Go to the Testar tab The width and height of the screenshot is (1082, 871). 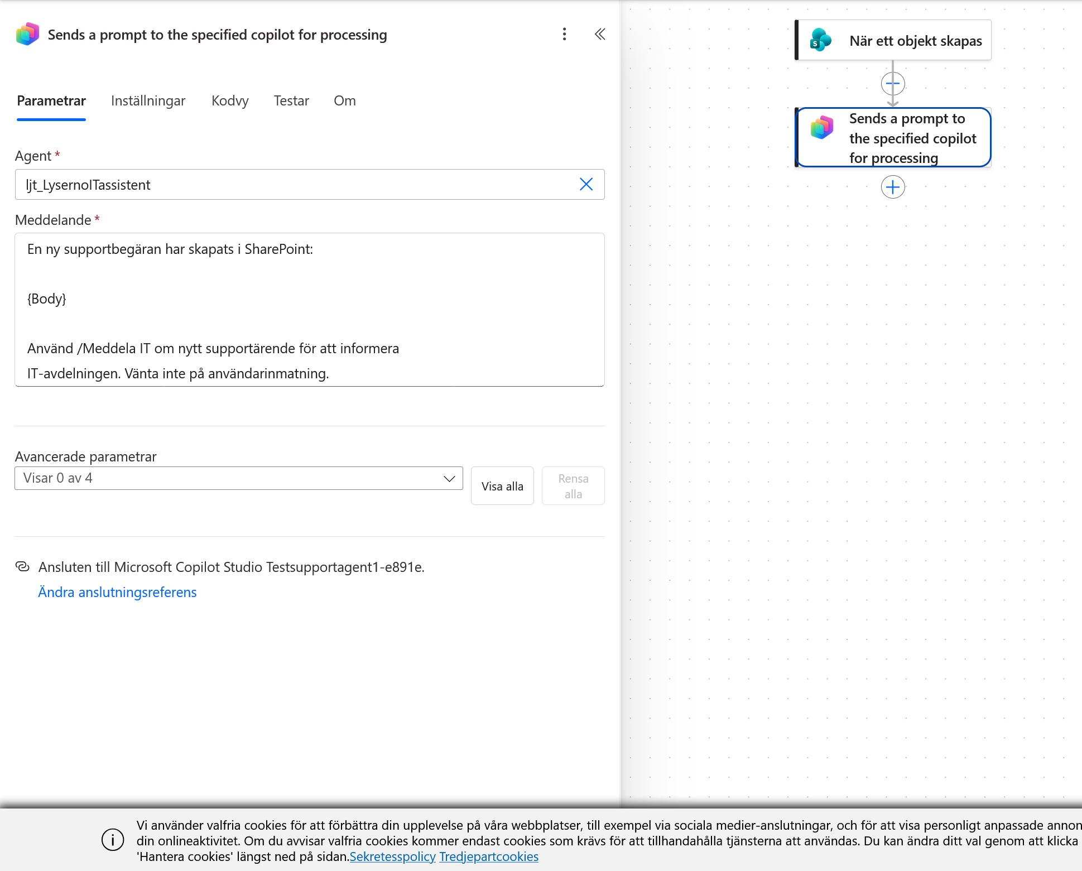coord(291,101)
